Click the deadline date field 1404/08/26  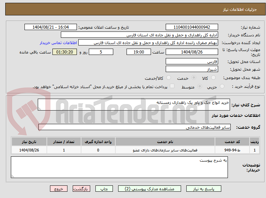[x=192, y=52]
